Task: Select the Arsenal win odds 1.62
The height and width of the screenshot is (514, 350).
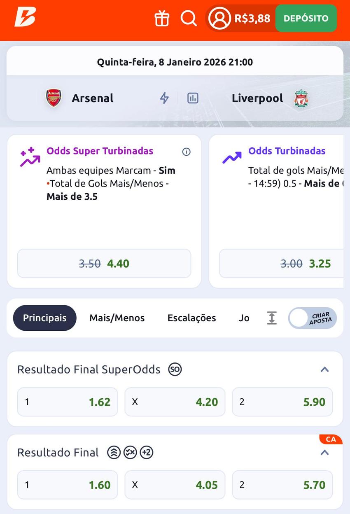Action: point(68,402)
